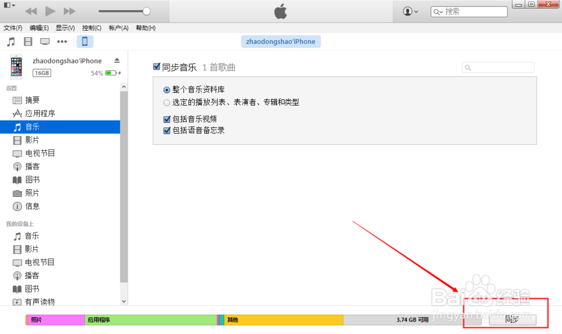The height and width of the screenshot is (334, 562).
Task: Open the 帐户(A) menu
Action: tap(118, 28)
